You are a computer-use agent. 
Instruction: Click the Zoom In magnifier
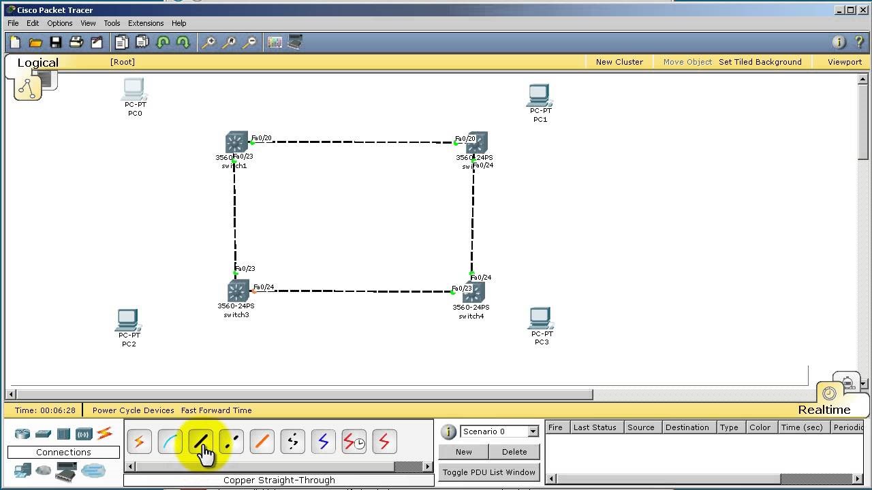[208, 42]
